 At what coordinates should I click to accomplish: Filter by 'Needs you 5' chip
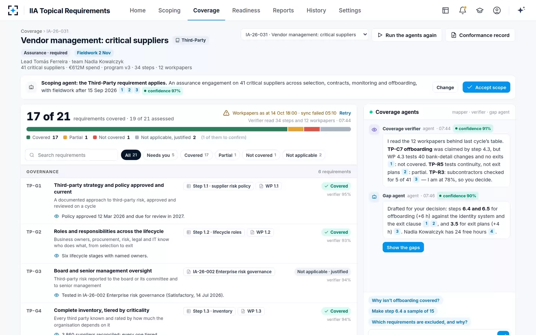pos(160,155)
